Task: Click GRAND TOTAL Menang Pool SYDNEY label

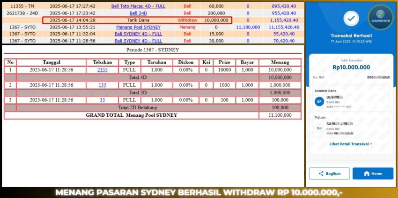Action: pos(132,115)
